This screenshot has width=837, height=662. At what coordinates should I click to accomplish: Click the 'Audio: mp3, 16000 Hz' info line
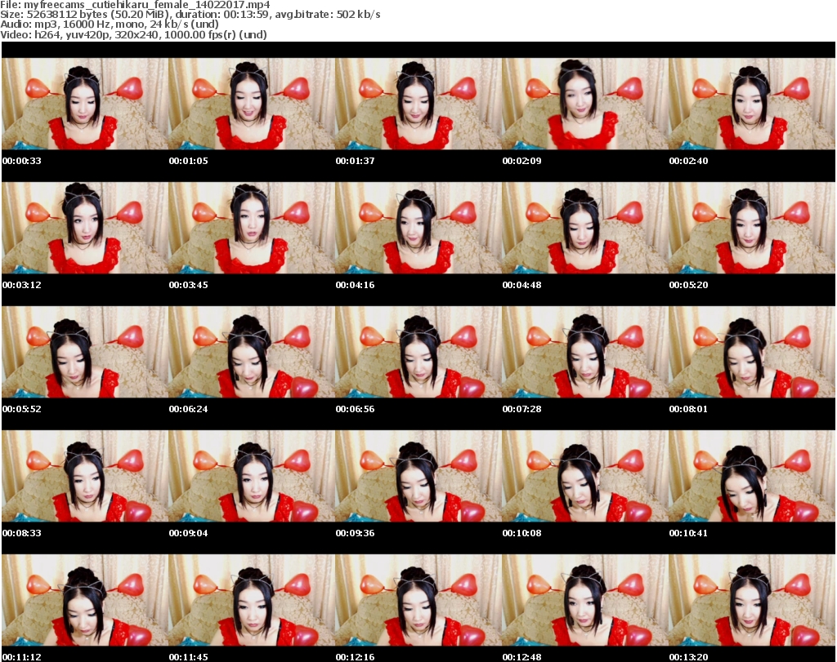pos(110,24)
